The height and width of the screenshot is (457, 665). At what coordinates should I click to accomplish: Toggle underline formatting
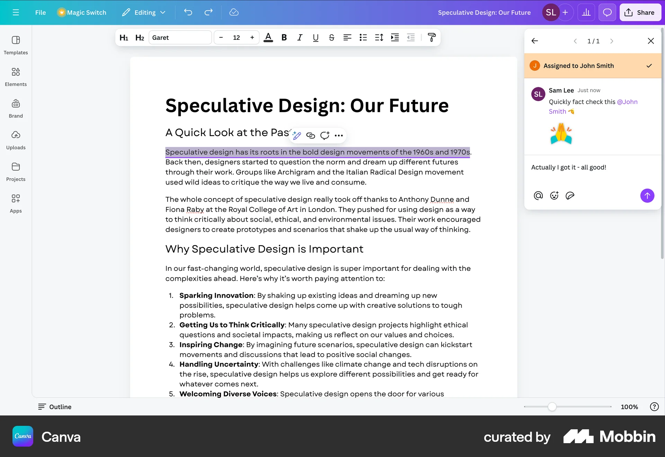(315, 37)
